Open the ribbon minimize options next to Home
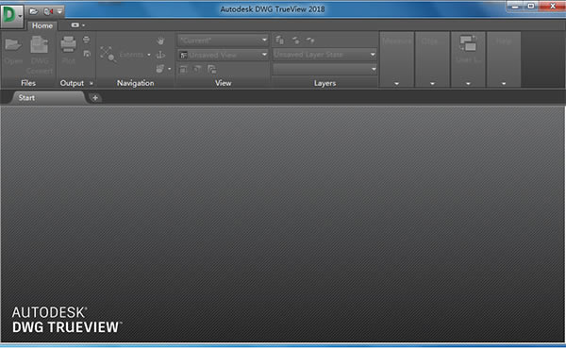The image size is (566, 348). (x=77, y=25)
